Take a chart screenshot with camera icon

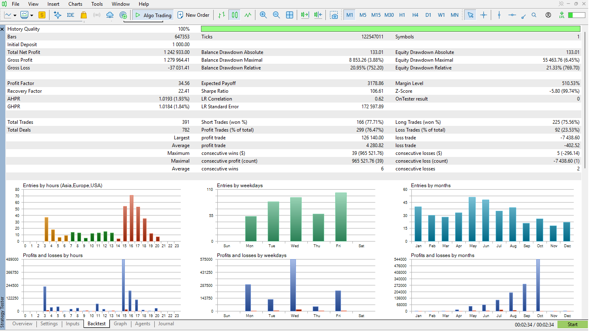pyautogui.click(x=334, y=15)
